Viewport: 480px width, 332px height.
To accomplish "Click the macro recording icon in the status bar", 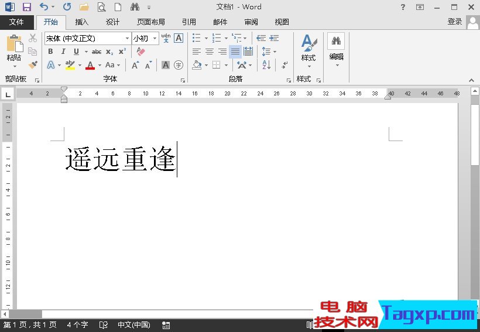I will pyautogui.click(x=166, y=325).
